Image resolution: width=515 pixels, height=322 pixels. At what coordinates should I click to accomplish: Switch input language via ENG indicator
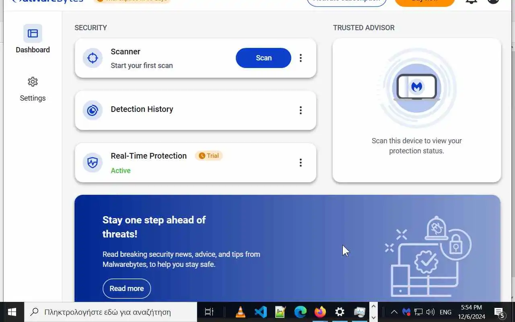click(x=445, y=312)
